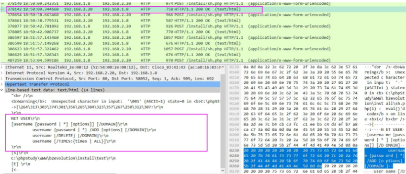The height and width of the screenshot is (174, 406).
Task: Collapse Line-based text data section
Action: pyautogui.click(x=2, y=90)
